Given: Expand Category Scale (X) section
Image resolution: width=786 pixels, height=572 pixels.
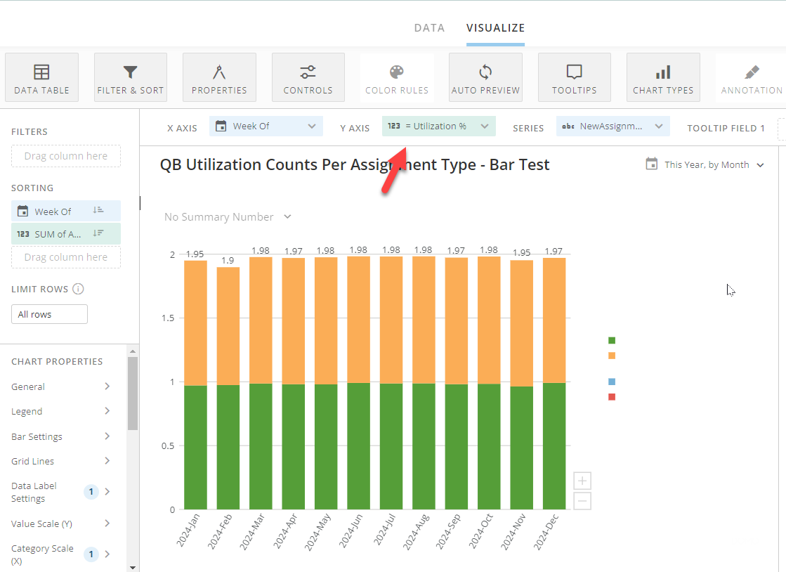Looking at the screenshot, I should pyautogui.click(x=60, y=554).
